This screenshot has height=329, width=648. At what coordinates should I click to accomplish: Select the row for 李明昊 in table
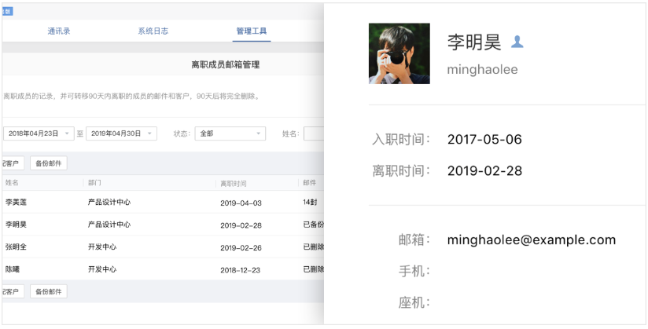coord(164,225)
